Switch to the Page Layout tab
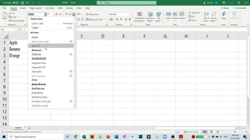The width and height of the screenshot is (250, 140). (36, 8)
